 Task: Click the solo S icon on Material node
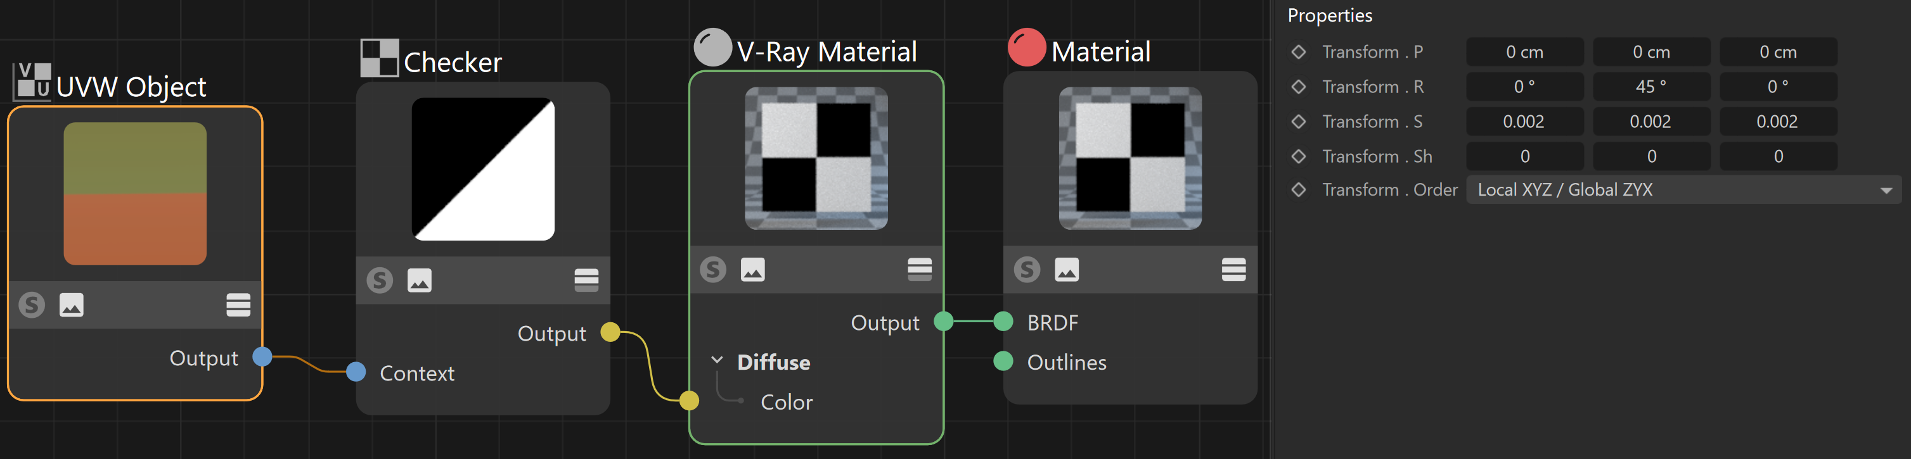coord(1027,269)
